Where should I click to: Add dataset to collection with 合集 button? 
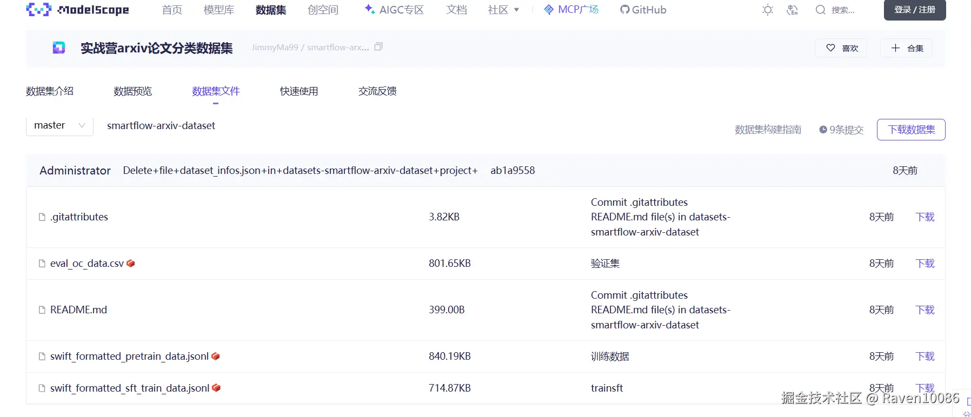point(907,48)
